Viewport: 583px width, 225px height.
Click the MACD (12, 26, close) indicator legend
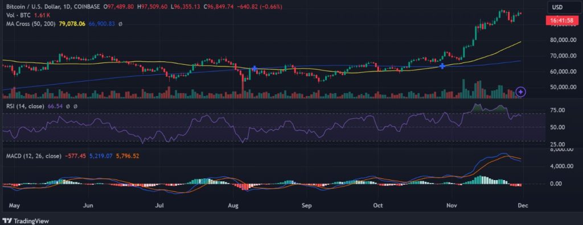click(34, 156)
